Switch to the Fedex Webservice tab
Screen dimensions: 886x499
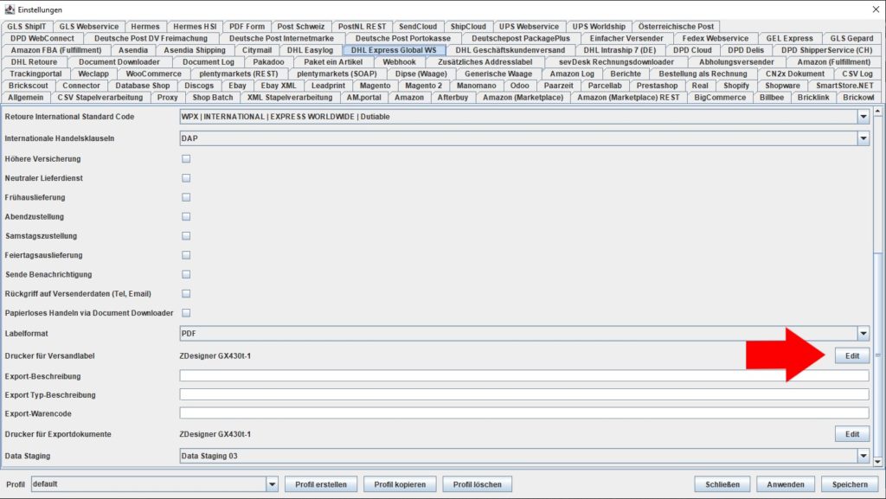pos(715,38)
